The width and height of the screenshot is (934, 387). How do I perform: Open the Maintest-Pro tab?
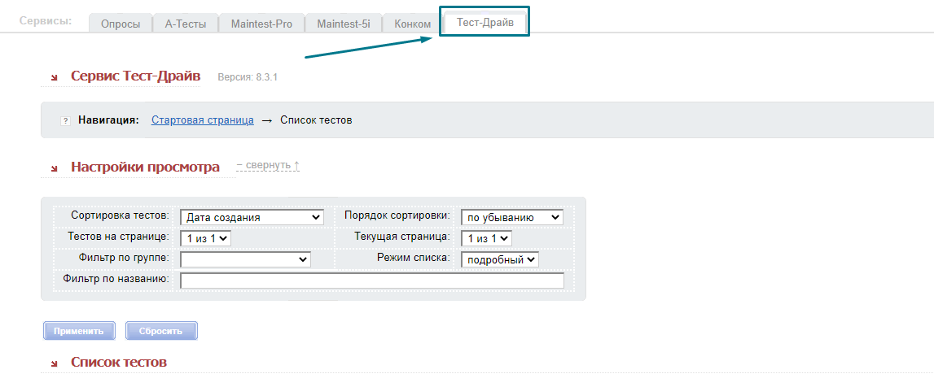(x=261, y=24)
